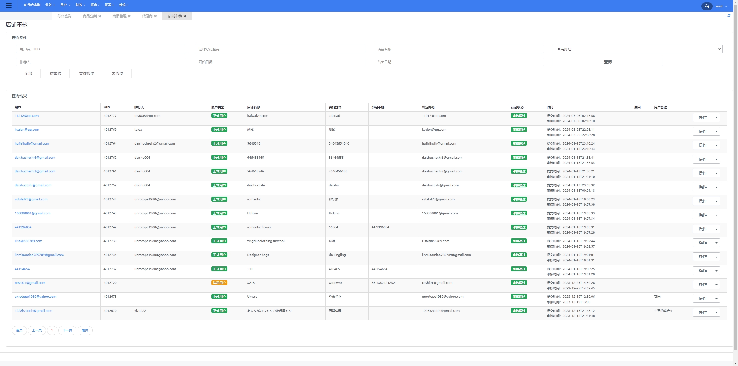This screenshot has height=366, width=738.
Task: Open the 所有账号 account dropdown
Action: [x=637, y=49]
